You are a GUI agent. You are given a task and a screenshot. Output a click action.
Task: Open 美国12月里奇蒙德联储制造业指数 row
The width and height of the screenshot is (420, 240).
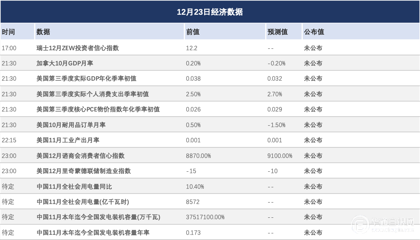tap(84, 171)
